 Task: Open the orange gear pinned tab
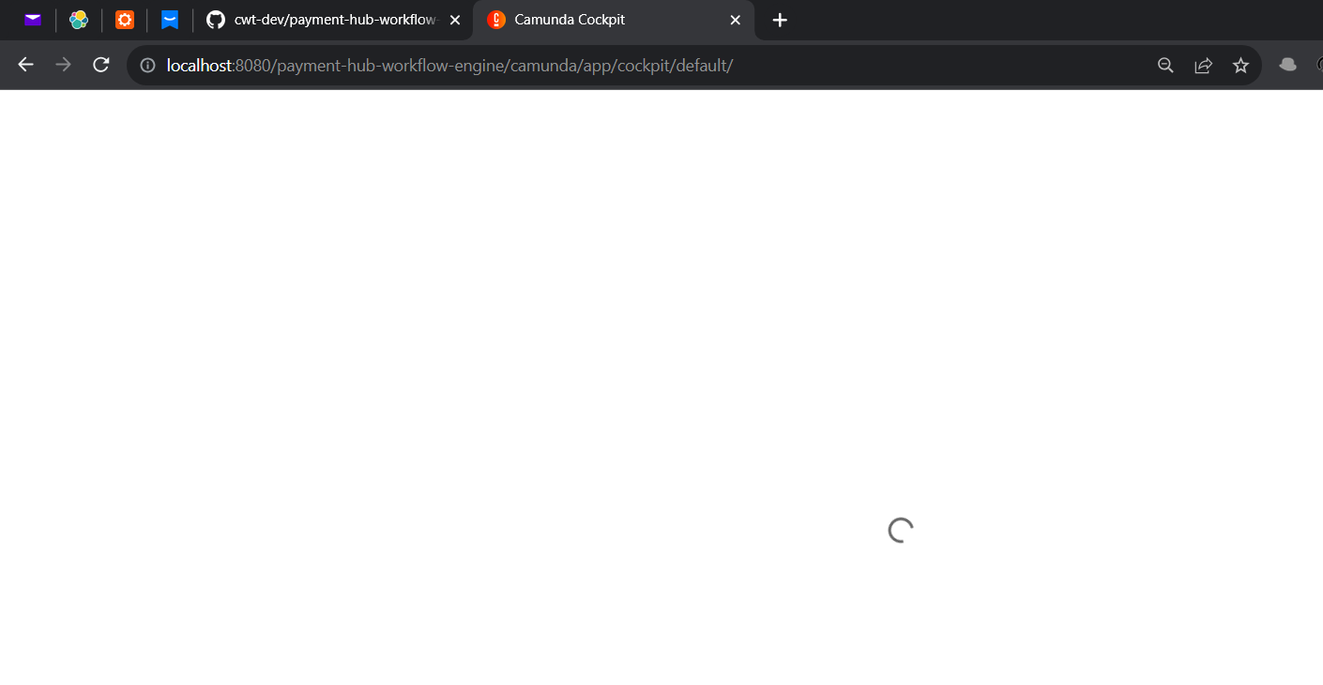pyautogui.click(x=125, y=20)
